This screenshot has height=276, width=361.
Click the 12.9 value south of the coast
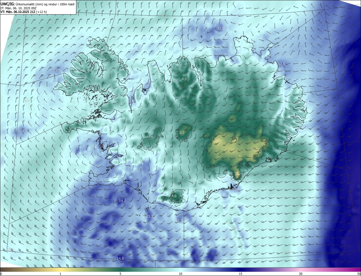(x=179, y=220)
